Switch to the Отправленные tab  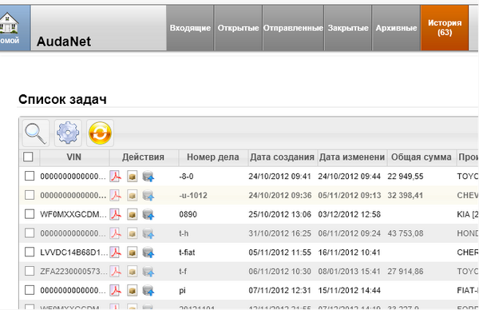tap(293, 28)
